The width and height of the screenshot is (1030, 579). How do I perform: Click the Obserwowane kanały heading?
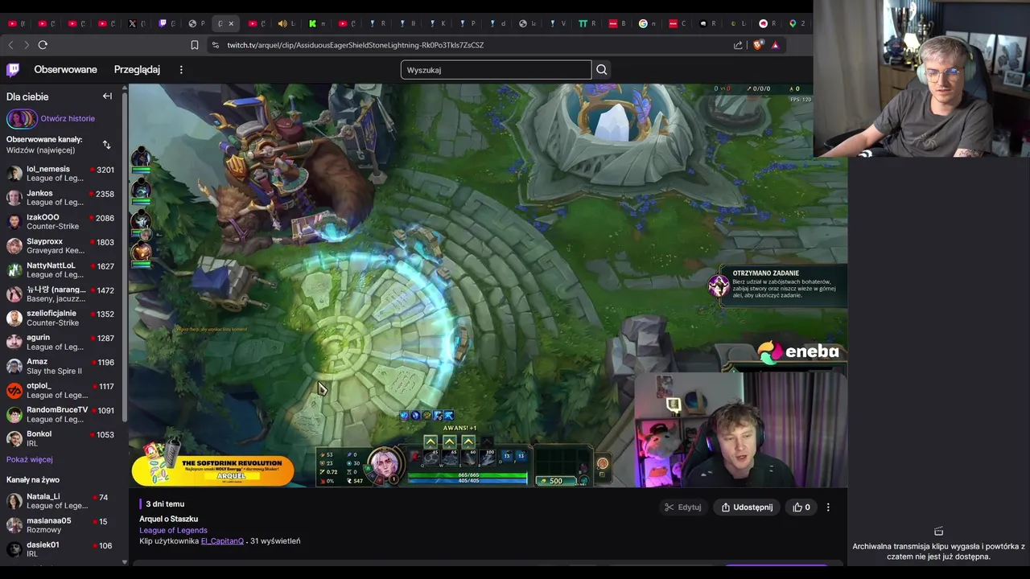coord(44,140)
